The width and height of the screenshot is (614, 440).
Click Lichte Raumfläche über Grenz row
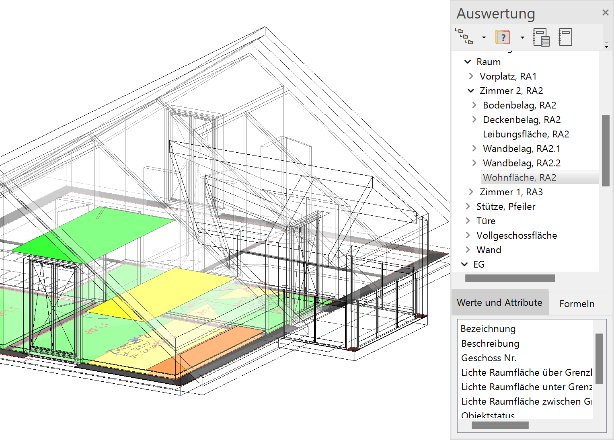click(527, 372)
